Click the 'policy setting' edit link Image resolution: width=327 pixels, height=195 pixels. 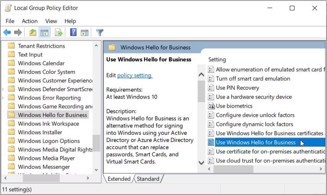coord(134,75)
